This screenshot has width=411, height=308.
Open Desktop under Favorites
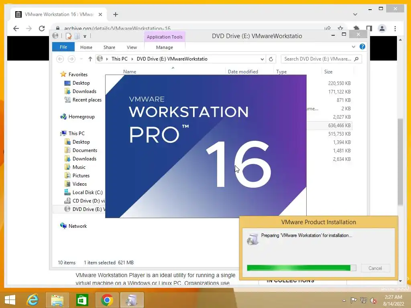pos(81,83)
